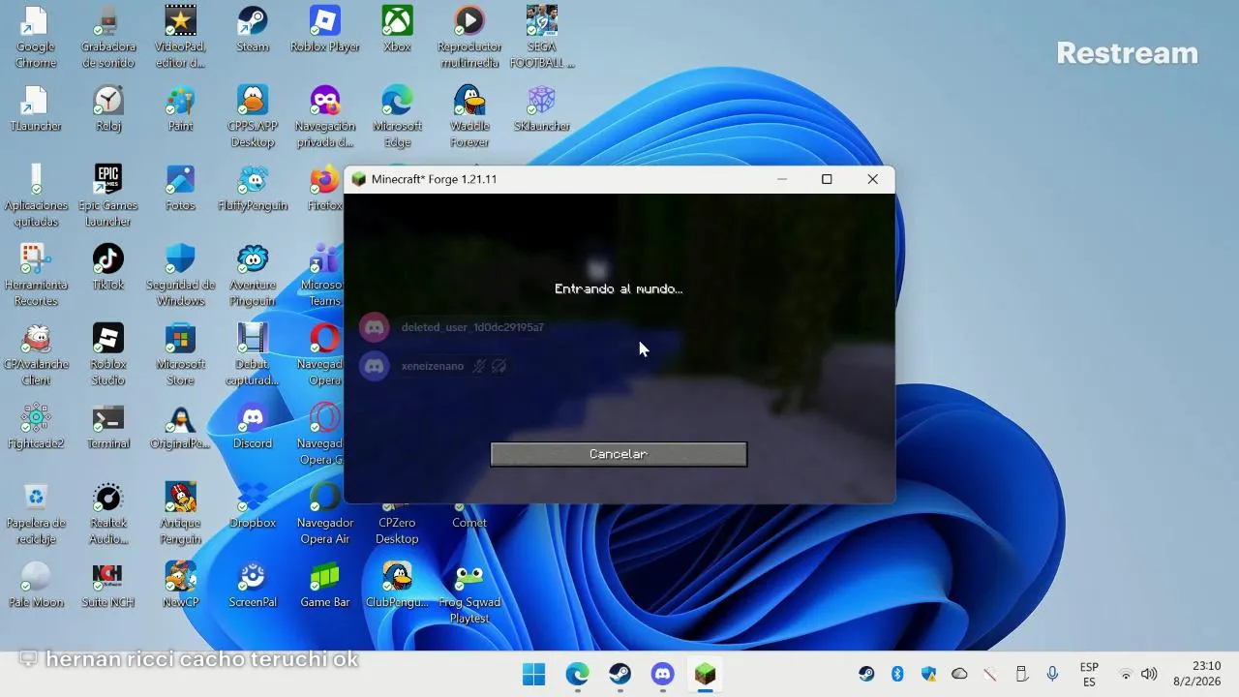This screenshot has height=697, width=1239.
Task: Open Dropbox desktop shortcut
Action: (253, 505)
